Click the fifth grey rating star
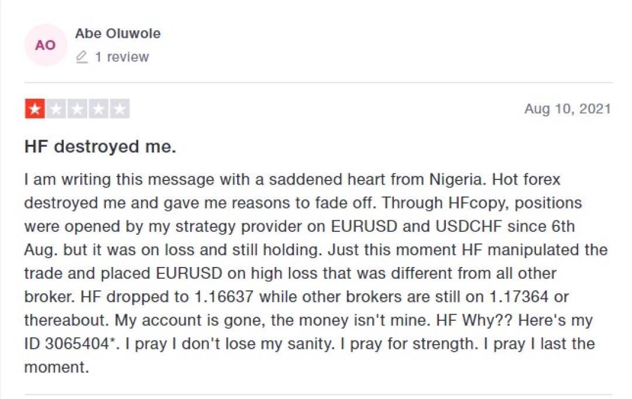The image size is (632, 399). 119,109
